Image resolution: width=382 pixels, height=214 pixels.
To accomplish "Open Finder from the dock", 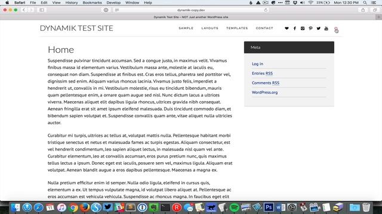I will [x=16, y=207].
